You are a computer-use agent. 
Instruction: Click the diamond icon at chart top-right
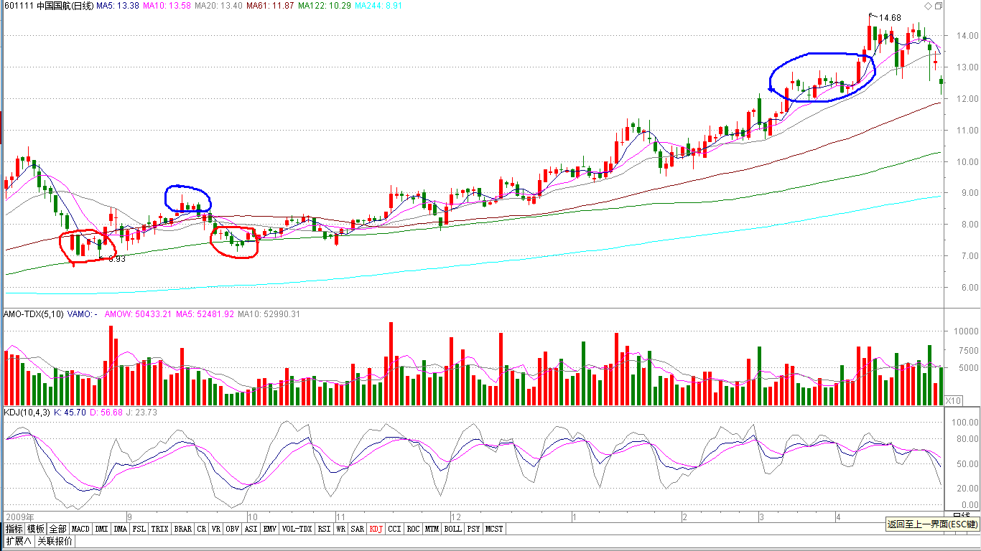pos(928,6)
